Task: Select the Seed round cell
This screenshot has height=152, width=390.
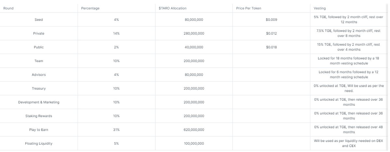Action: pos(39,20)
